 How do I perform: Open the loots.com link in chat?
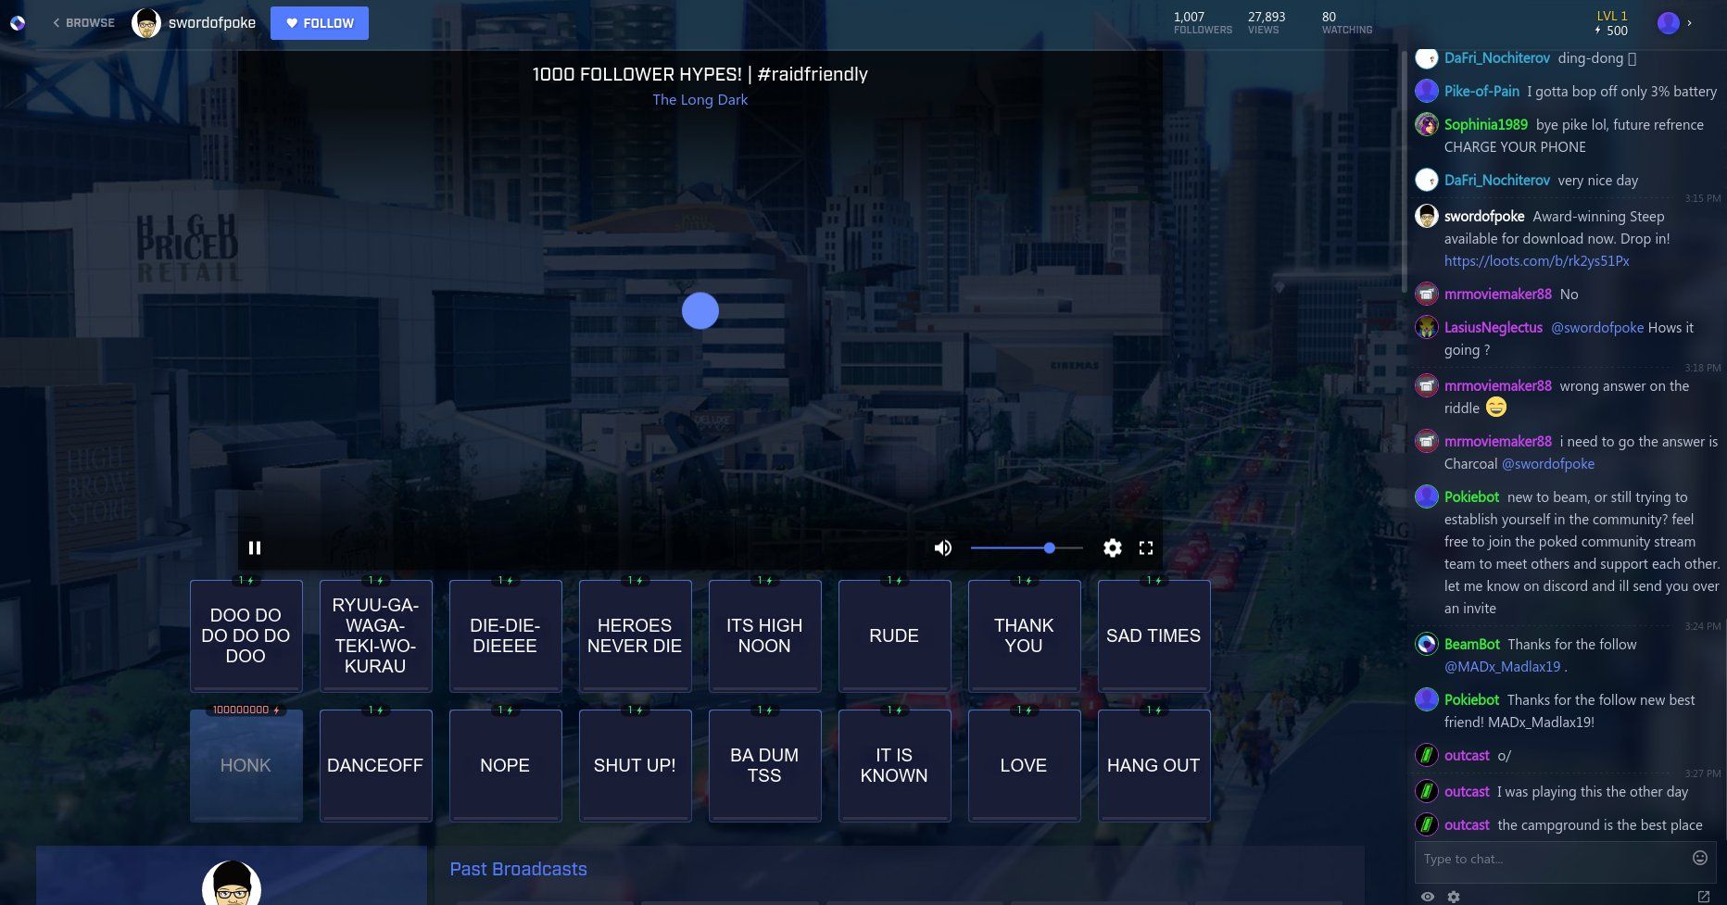[1536, 261]
